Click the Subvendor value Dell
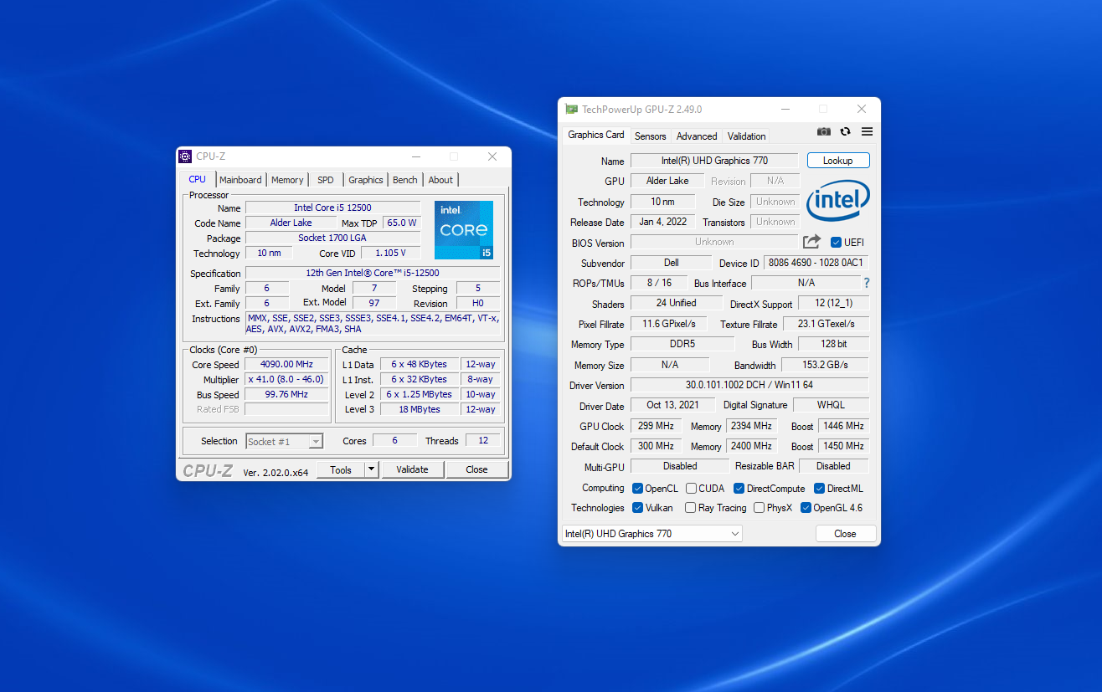1102x692 pixels. coord(672,263)
